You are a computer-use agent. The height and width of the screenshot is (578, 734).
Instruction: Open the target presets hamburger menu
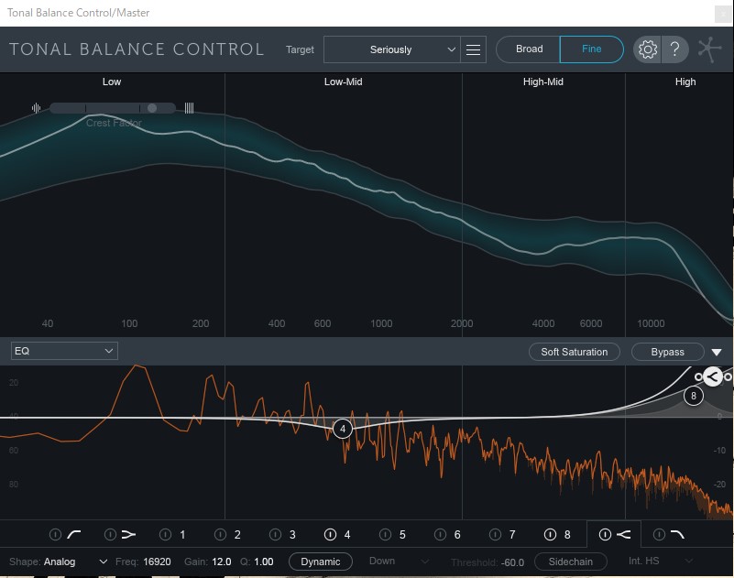(473, 49)
